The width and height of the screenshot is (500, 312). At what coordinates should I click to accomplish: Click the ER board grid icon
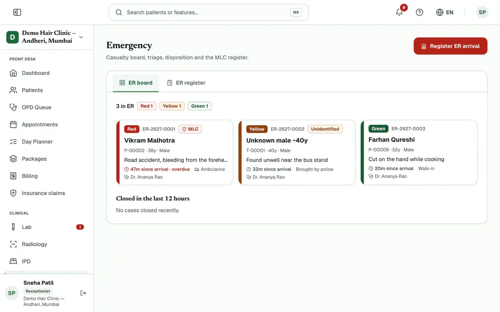click(x=122, y=83)
